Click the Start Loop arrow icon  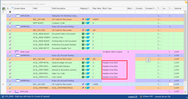tap(17, 52)
